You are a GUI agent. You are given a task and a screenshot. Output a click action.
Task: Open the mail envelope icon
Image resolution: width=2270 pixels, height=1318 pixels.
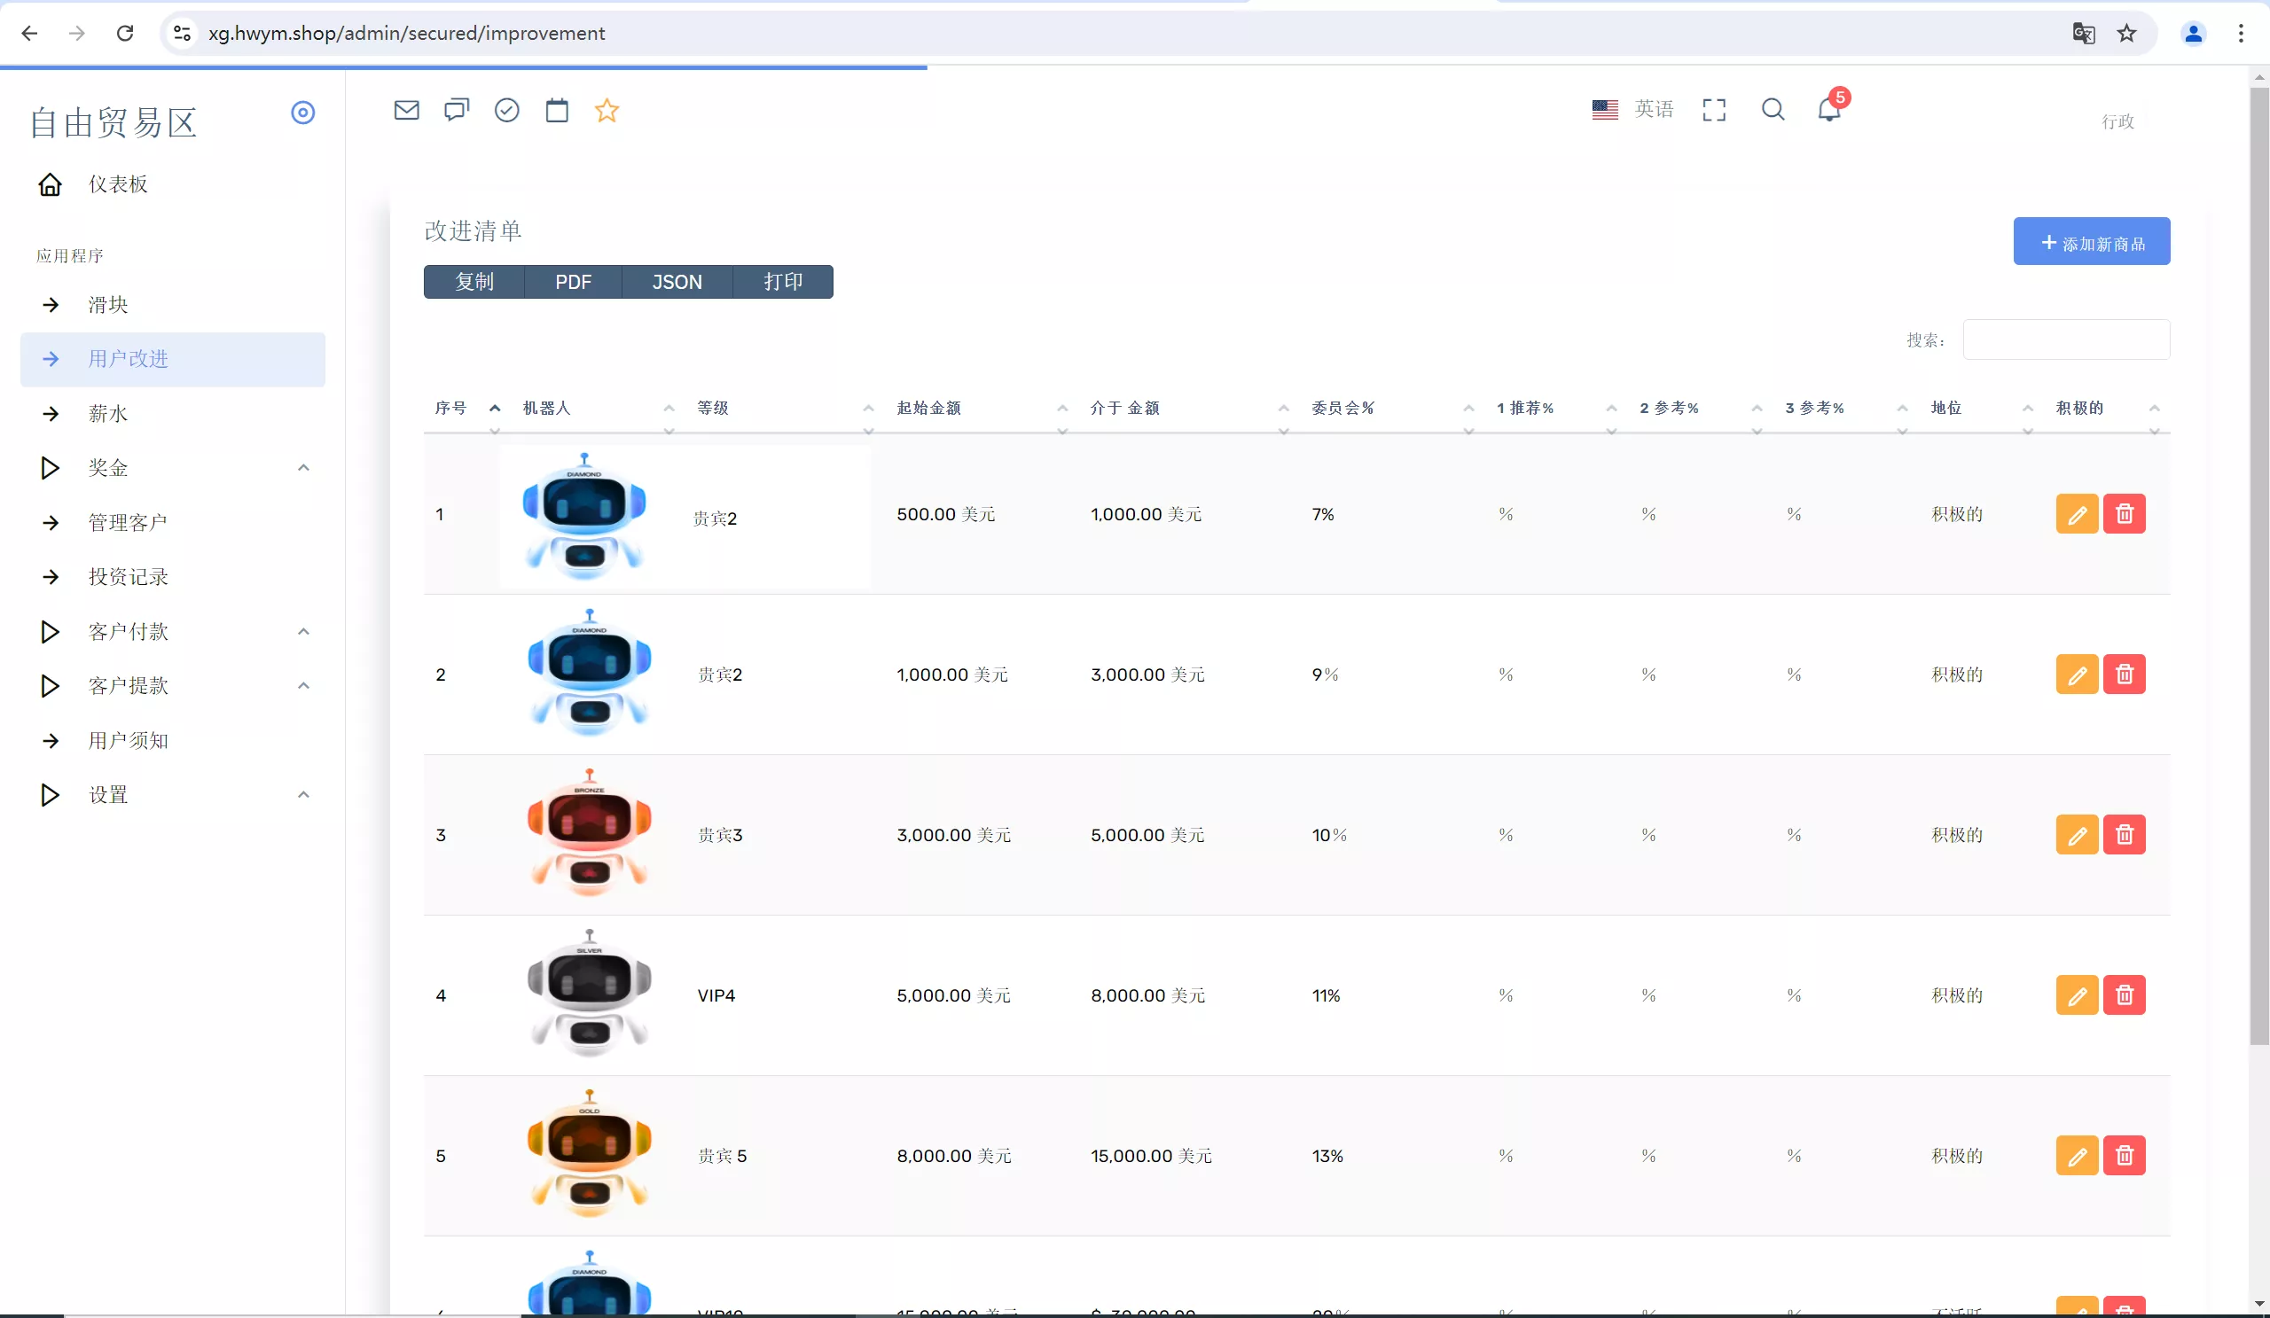(x=406, y=110)
